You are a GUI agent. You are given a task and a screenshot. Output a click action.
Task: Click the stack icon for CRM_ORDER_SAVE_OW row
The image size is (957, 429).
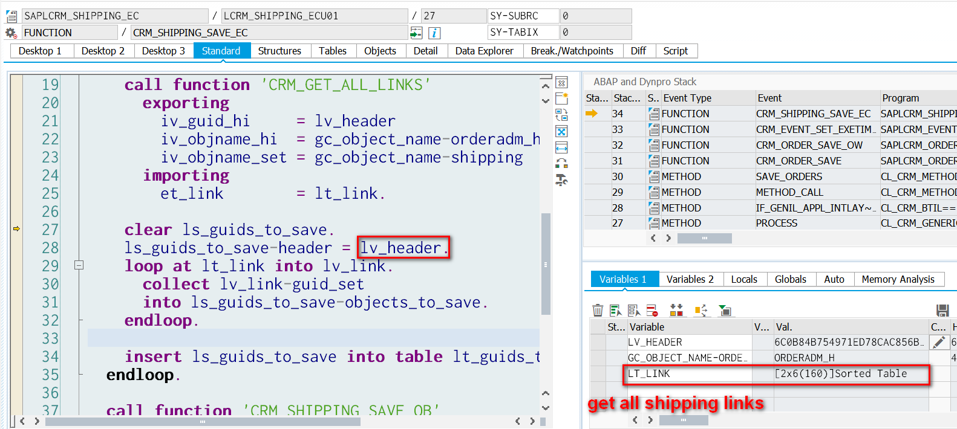click(653, 145)
